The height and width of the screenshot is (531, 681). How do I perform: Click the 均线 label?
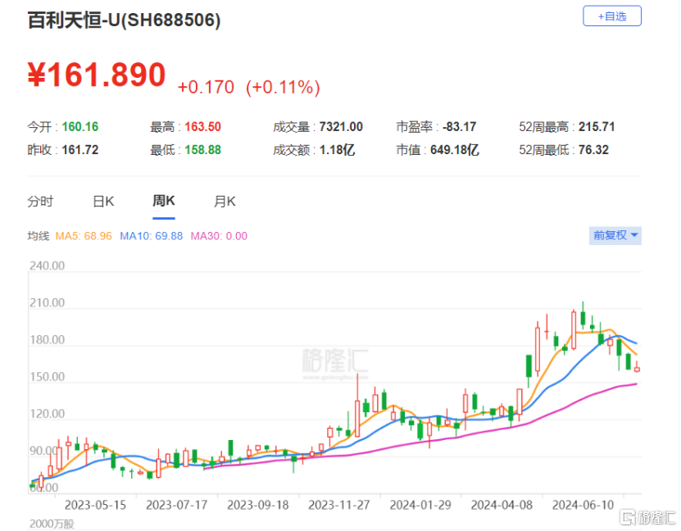39,236
